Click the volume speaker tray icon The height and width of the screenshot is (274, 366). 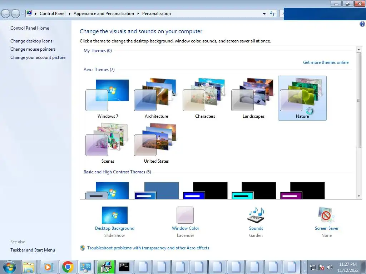[x=330, y=267]
